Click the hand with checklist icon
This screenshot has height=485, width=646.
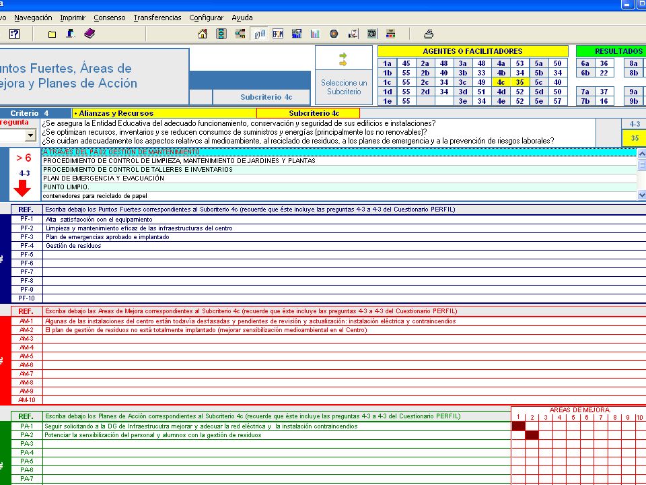[353, 34]
